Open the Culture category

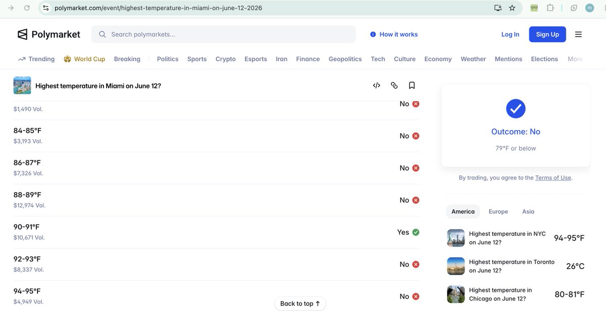click(405, 59)
